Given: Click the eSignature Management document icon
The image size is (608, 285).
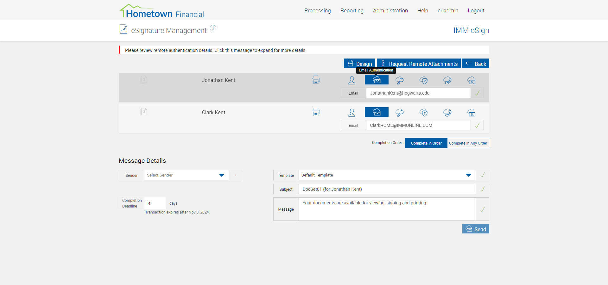Looking at the screenshot, I should point(123,29).
